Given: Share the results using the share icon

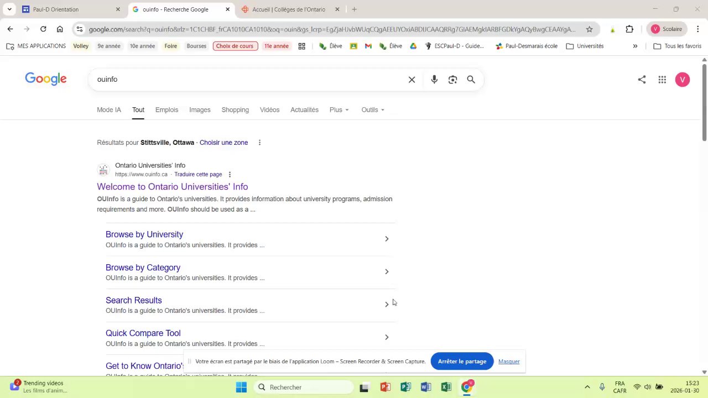Looking at the screenshot, I should (642, 80).
